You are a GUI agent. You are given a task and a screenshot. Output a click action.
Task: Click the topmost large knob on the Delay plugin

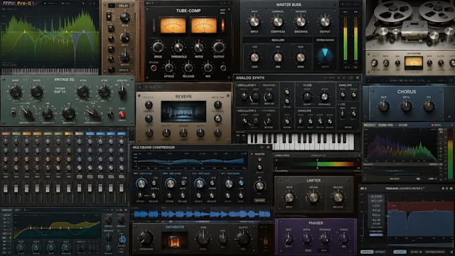[124, 17]
